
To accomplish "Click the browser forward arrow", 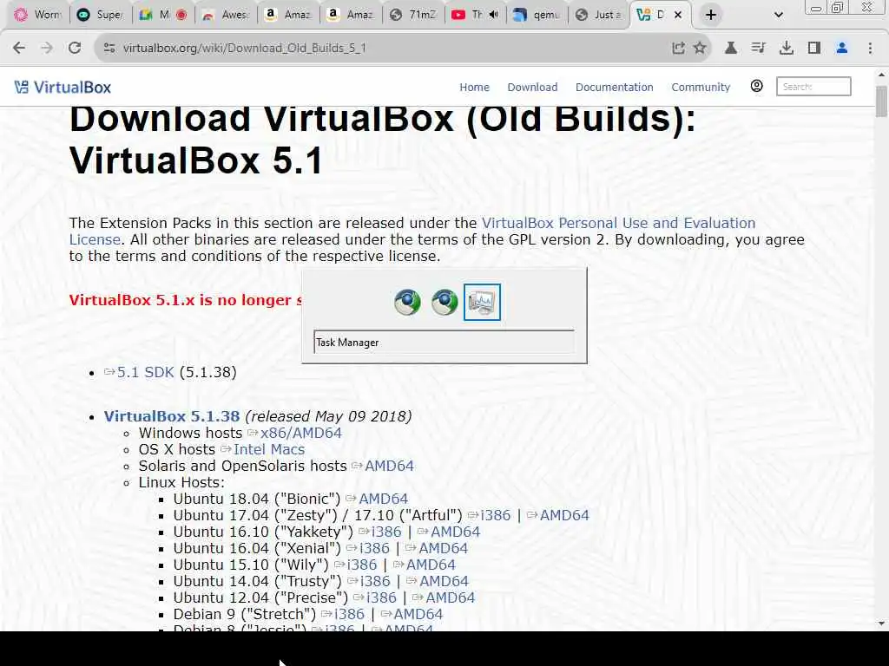I will (47, 49).
